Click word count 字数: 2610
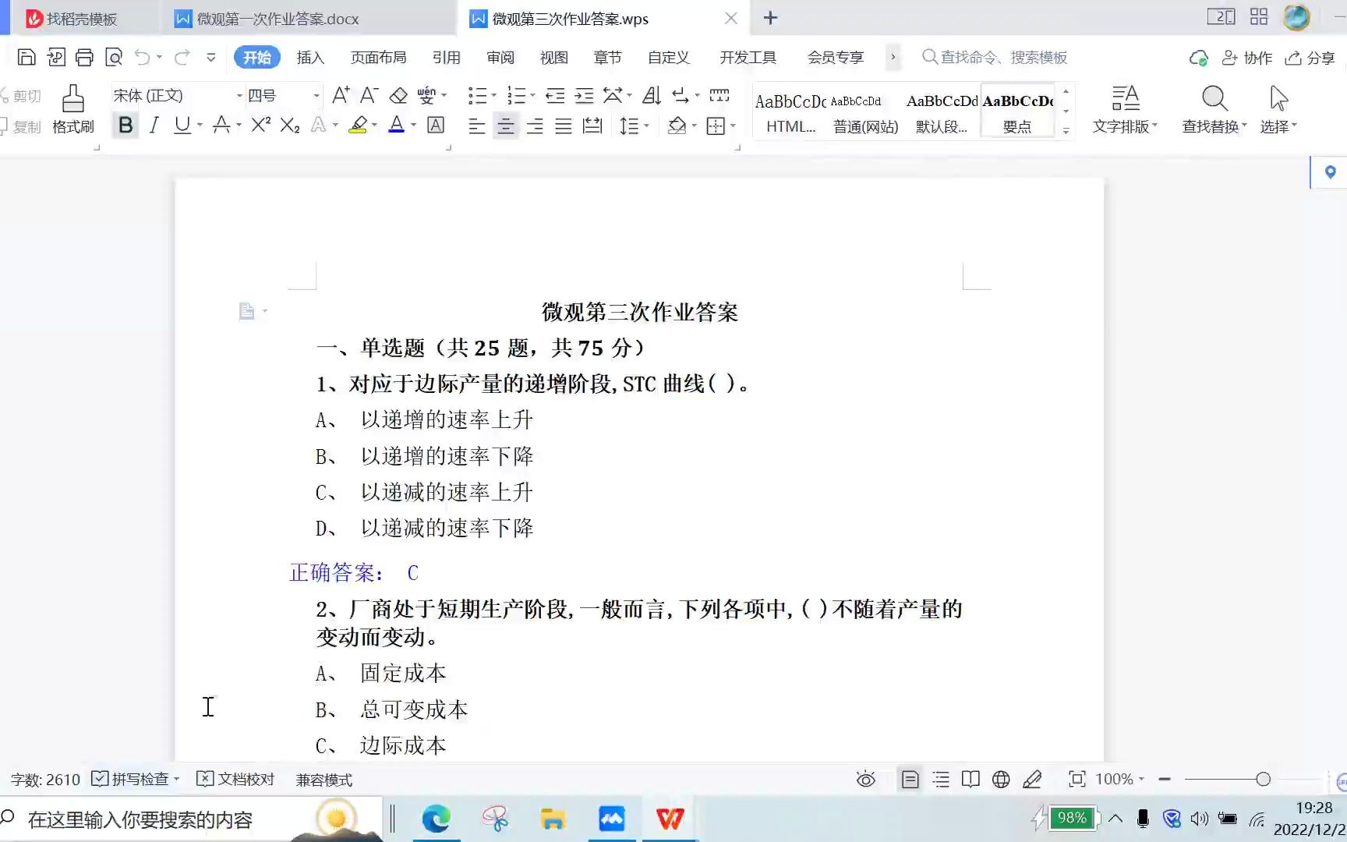This screenshot has height=842, width=1347. tap(45, 779)
